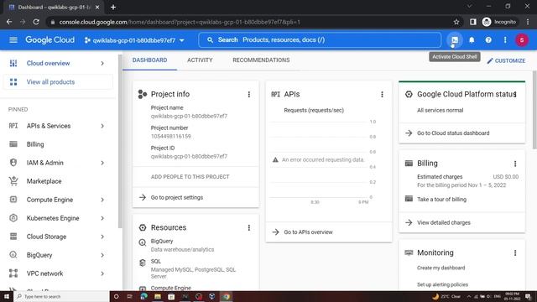Click the IAM & Admin shield icon
537x302 pixels.
click(x=13, y=163)
